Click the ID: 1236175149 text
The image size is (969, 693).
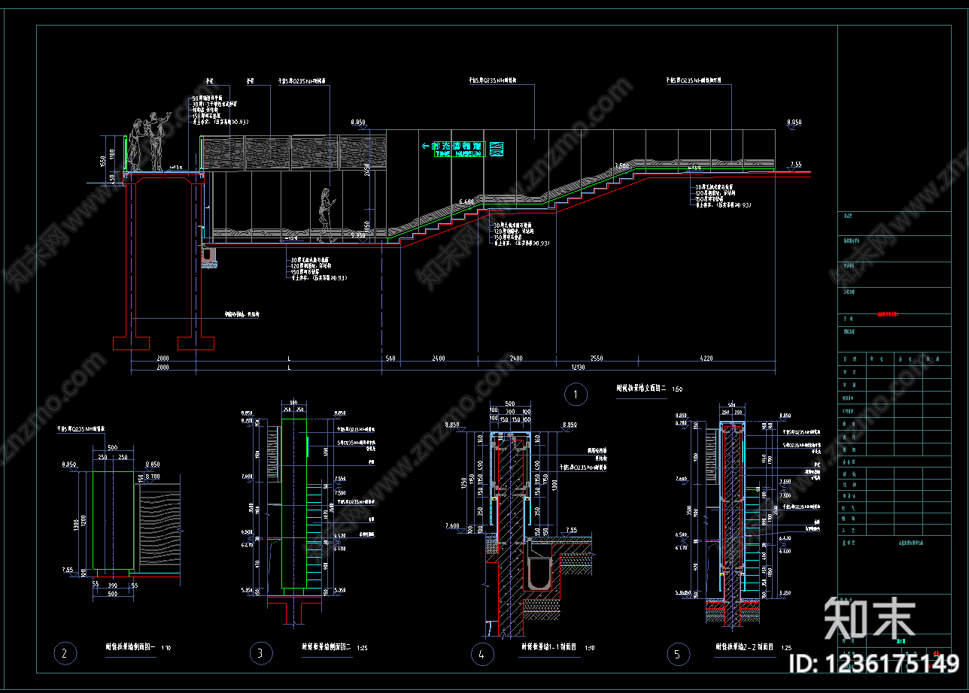[873, 663]
